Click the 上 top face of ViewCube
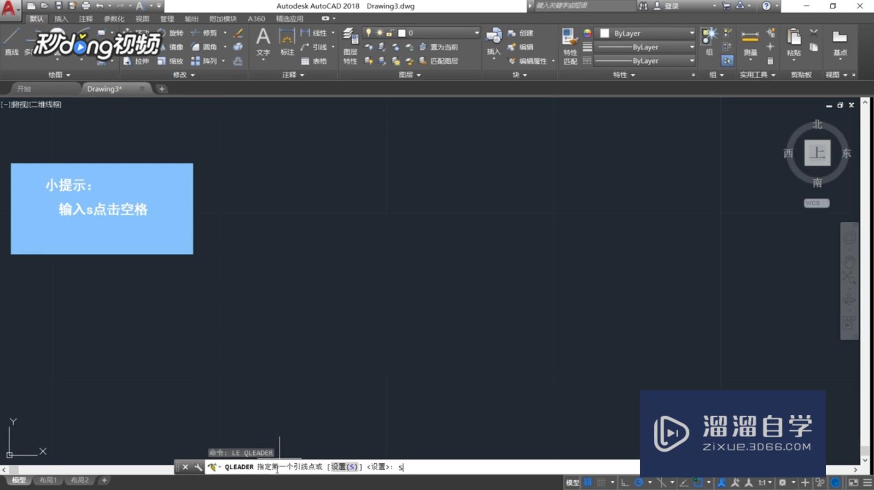This screenshot has height=490, width=874. [817, 153]
